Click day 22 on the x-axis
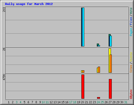The image size is (134, 105). (x=90, y=102)
